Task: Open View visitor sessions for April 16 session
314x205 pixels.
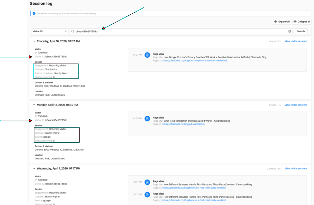Action: (x=296, y=41)
